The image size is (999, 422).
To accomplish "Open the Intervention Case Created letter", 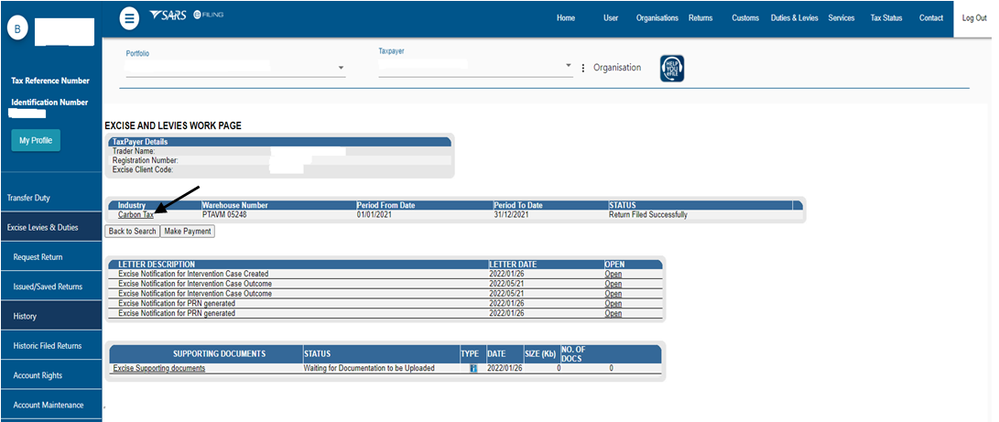I will click(x=613, y=275).
